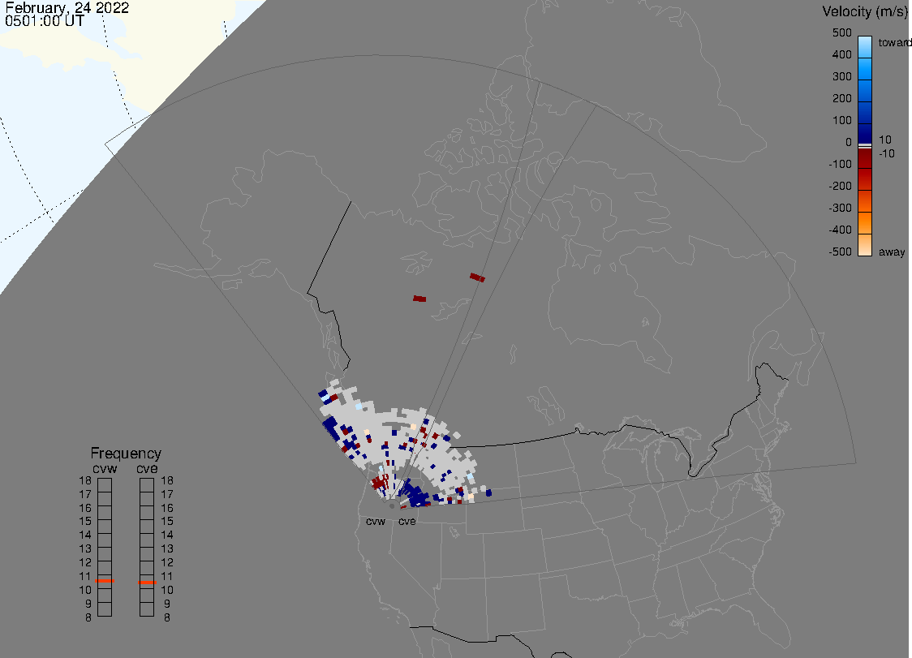Click the cvw radar station label on map

click(x=376, y=521)
